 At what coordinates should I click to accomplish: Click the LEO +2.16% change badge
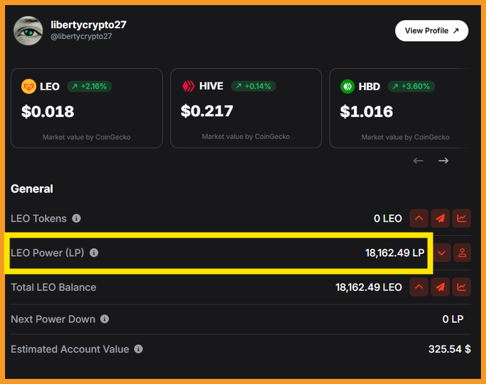90,87
